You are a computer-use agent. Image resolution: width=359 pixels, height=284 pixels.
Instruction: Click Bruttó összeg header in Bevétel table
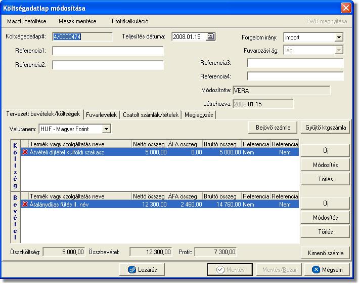coord(222,196)
